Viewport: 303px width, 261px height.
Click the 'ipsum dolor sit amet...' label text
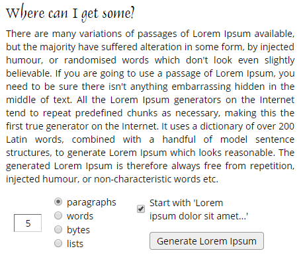click(198, 216)
